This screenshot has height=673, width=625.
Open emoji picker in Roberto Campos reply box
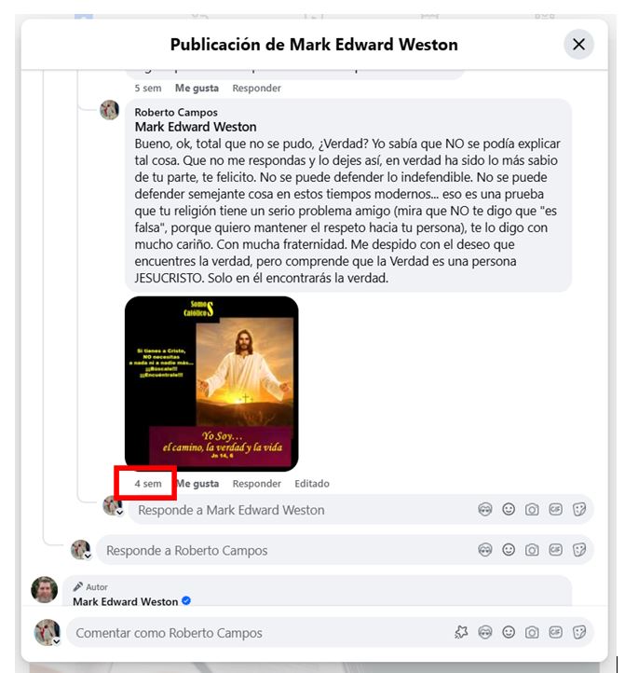(x=509, y=550)
